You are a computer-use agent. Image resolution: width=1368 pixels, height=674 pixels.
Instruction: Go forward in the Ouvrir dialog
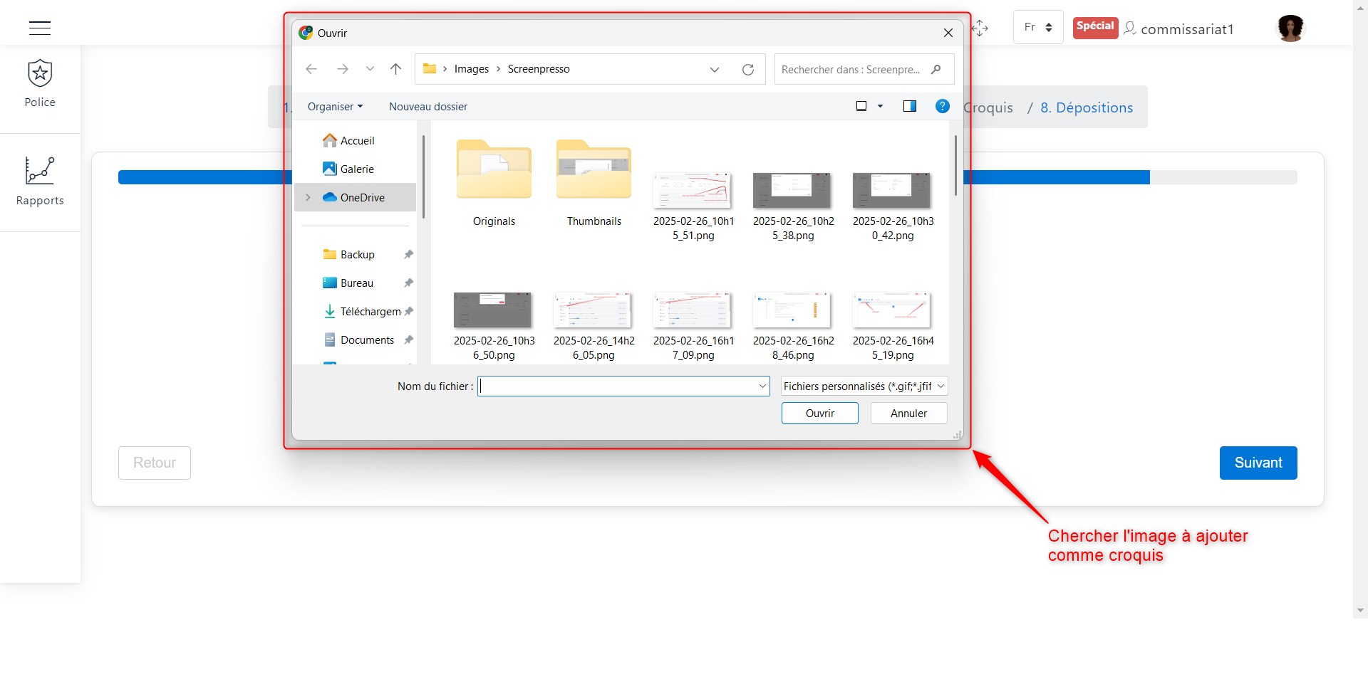tap(343, 69)
